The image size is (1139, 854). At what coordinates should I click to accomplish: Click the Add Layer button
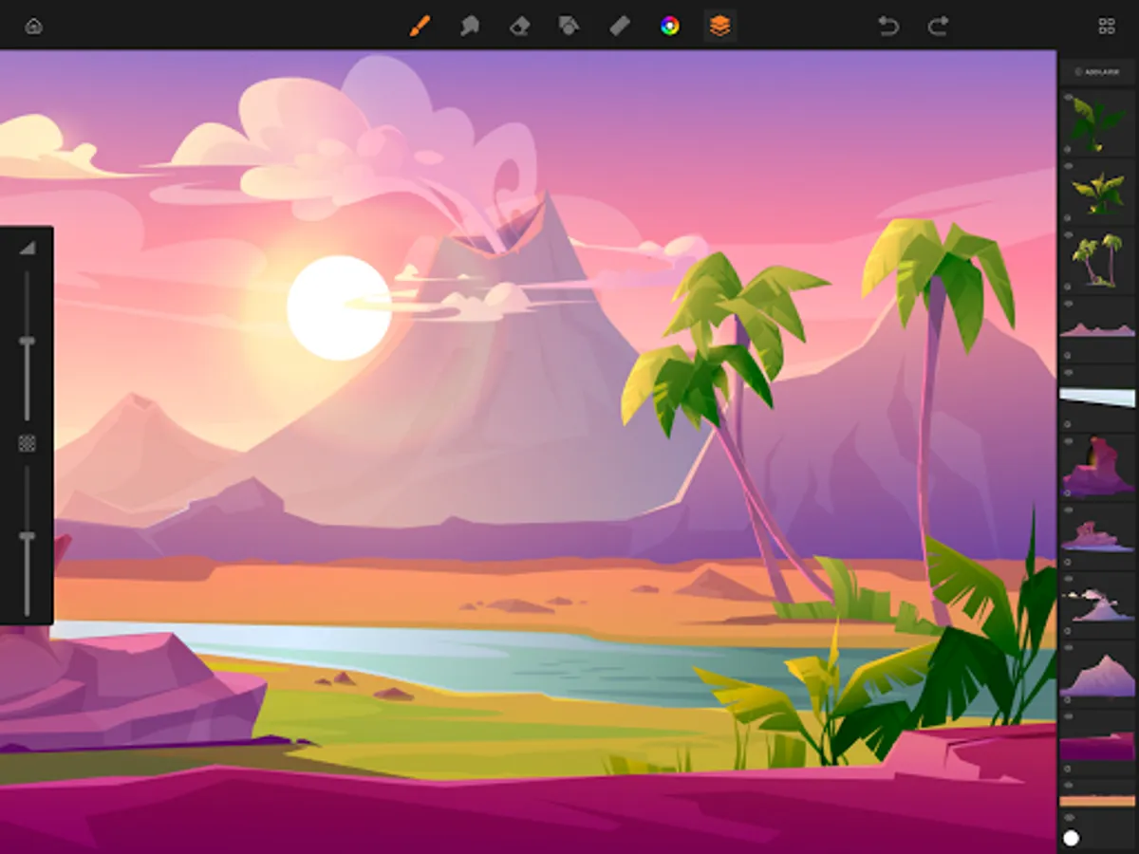click(1098, 71)
